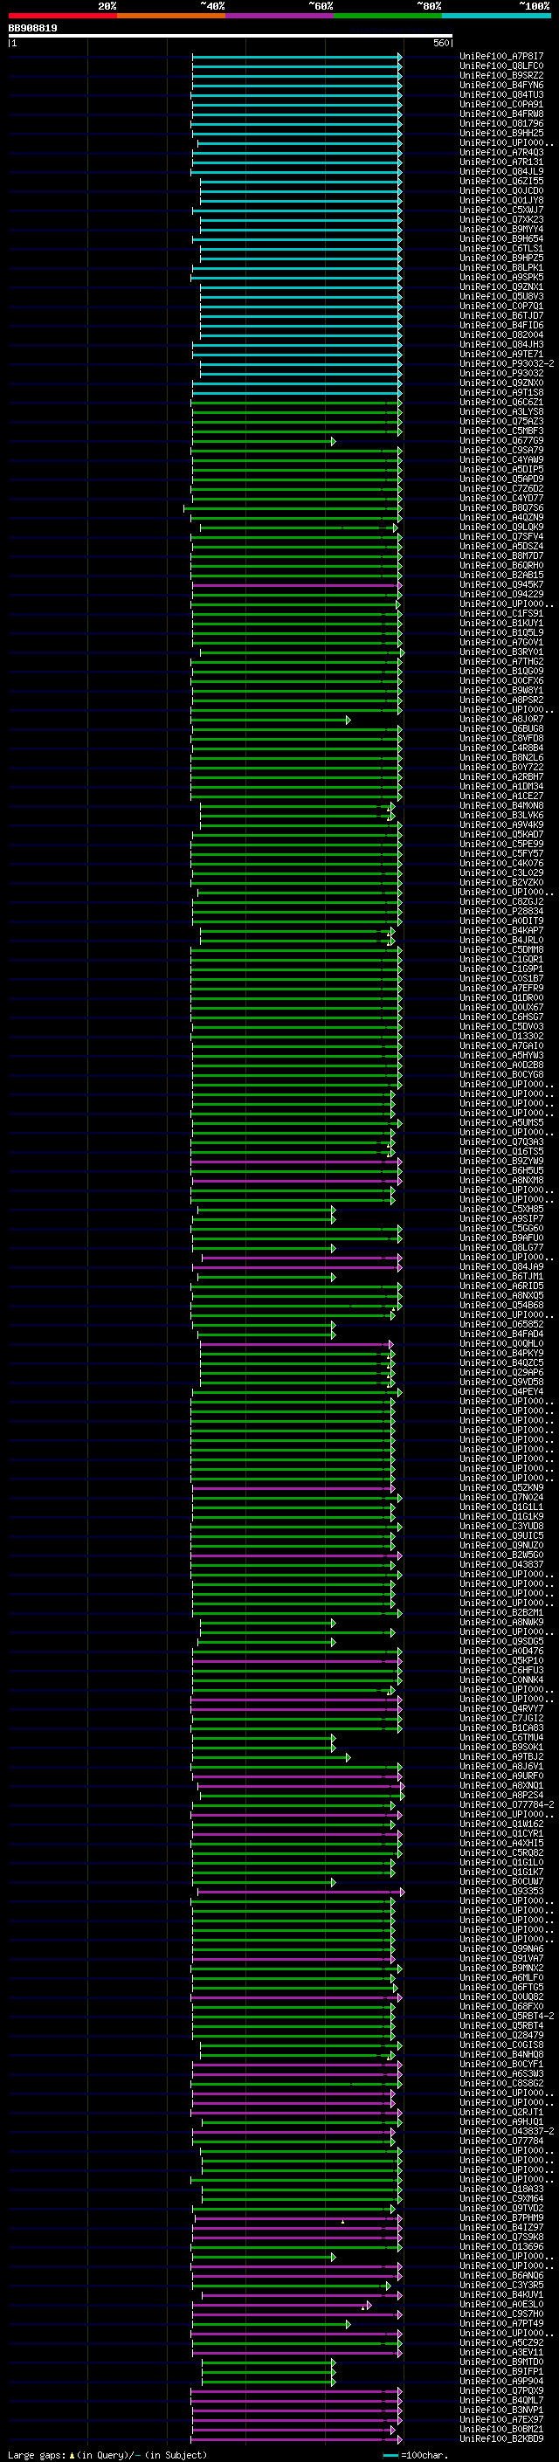Select the UniRef100_C5DMM8 entry
559x2462 pixels.
click(x=500, y=950)
